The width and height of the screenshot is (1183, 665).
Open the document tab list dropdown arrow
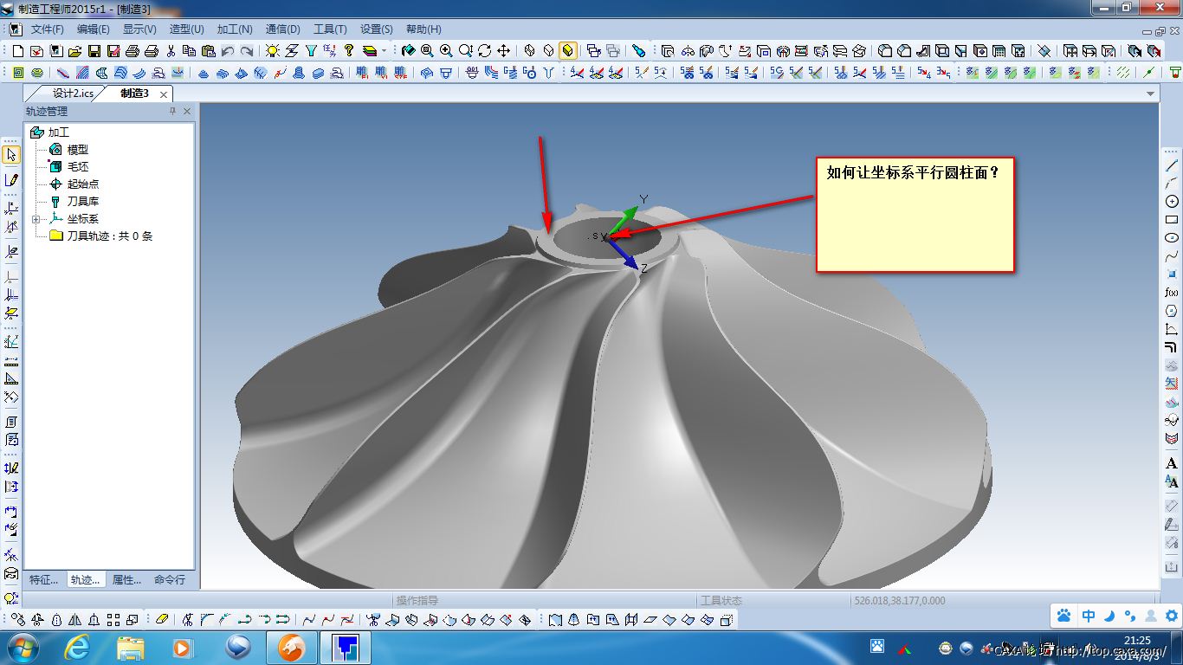(x=1151, y=94)
